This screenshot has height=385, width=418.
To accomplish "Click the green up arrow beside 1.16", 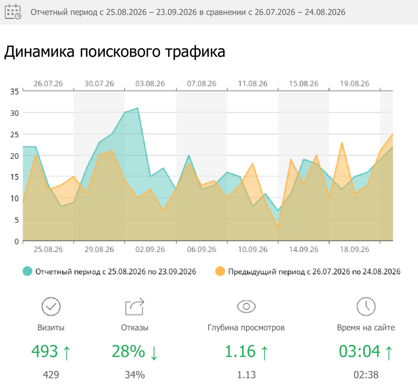I will [x=264, y=352].
